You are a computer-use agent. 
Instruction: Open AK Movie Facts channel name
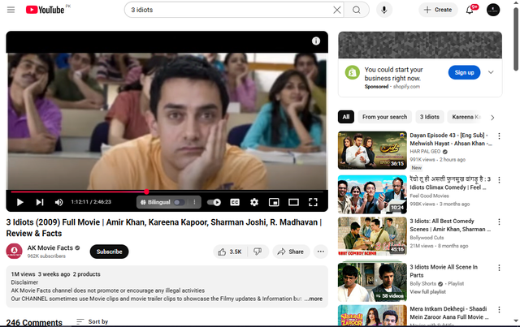[x=50, y=247]
